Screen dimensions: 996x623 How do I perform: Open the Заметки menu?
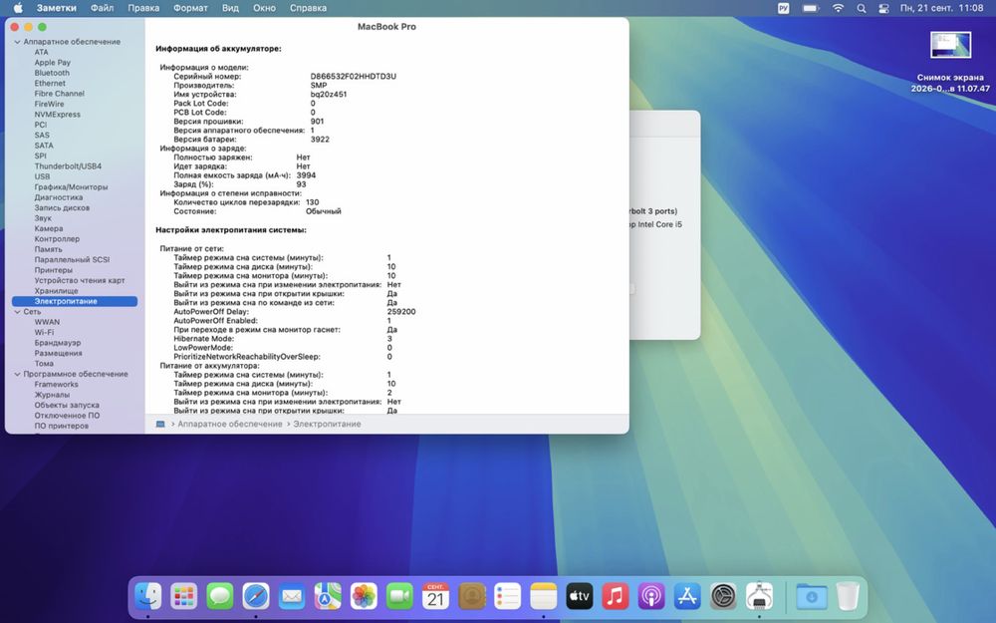[x=57, y=8]
